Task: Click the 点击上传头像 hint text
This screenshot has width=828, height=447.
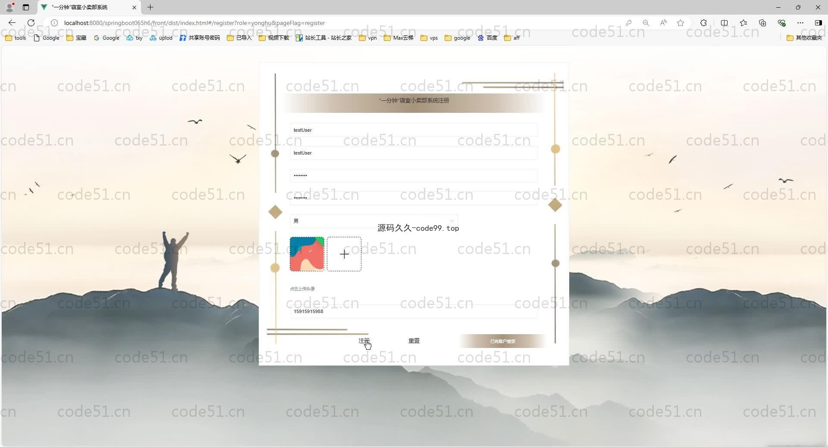Action: [x=302, y=289]
